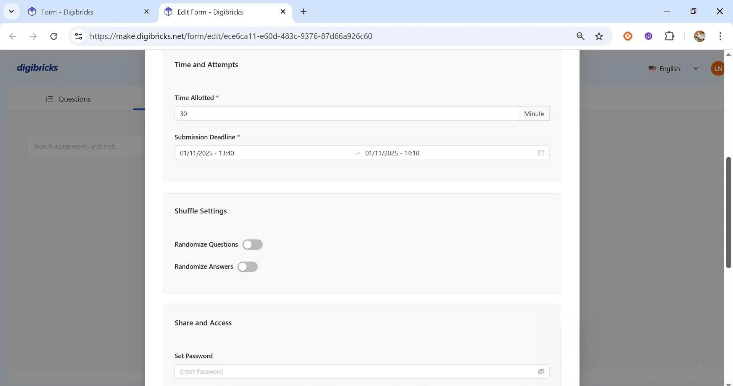This screenshot has height=386, width=733.
Task: Open the English language dropdown
Action: (x=673, y=69)
